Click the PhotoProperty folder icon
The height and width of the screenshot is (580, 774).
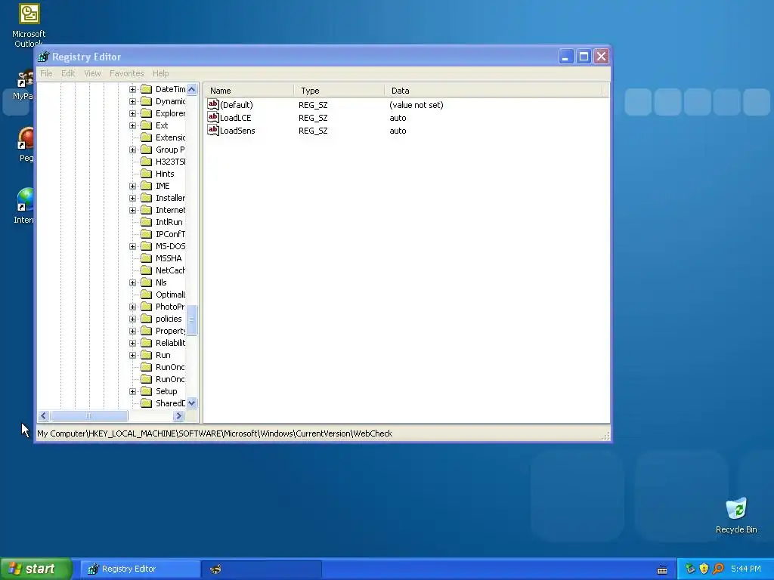146,307
